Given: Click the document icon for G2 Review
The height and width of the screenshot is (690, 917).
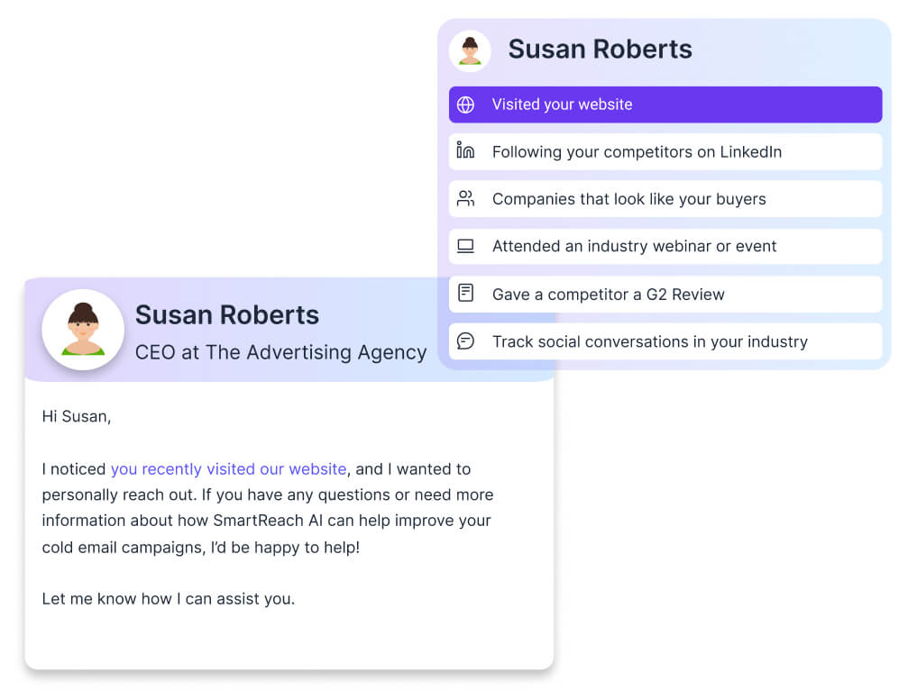Looking at the screenshot, I should [x=465, y=293].
